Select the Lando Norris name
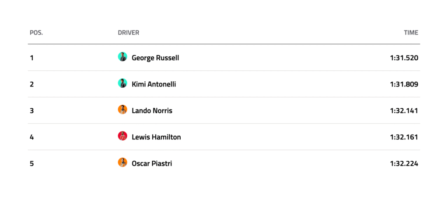The width and height of the screenshot is (448, 197). [152, 111]
